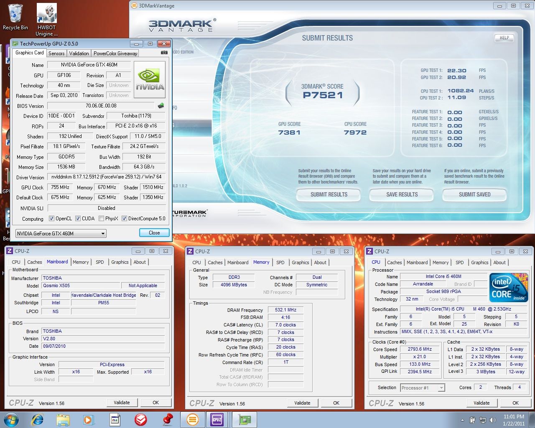Click the orange 3DMark Vantage taskbar icon

(x=193, y=420)
